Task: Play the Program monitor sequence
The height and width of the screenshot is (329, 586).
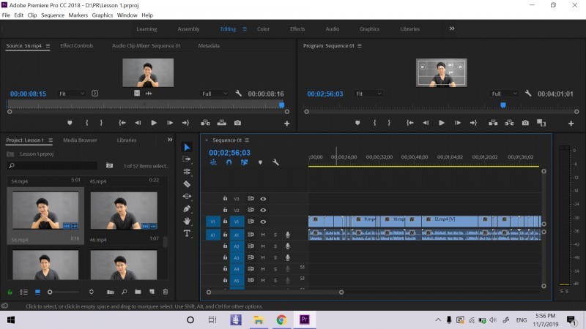Action: coord(442,123)
